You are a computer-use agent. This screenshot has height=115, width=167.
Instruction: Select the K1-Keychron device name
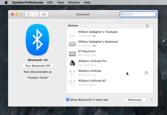(87, 51)
